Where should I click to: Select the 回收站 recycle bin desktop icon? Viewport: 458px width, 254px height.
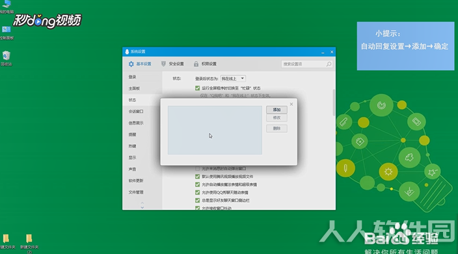click(x=7, y=58)
